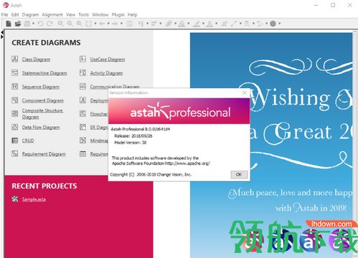358x258 pixels.
Task: Click the line color pen icon
Action: pos(197,24)
